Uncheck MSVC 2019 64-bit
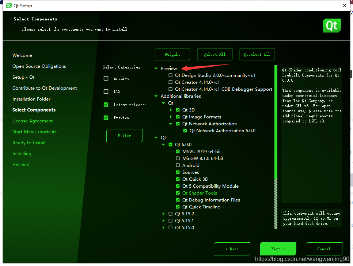The width and height of the screenshot is (353, 266). 178,151
